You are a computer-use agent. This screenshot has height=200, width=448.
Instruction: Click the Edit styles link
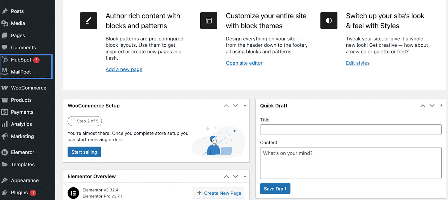click(358, 63)
